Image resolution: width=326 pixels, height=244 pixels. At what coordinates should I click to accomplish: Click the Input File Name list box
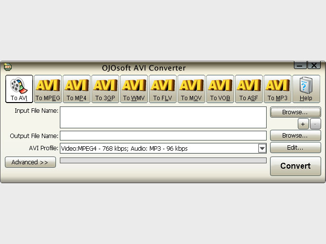(163, 117)
